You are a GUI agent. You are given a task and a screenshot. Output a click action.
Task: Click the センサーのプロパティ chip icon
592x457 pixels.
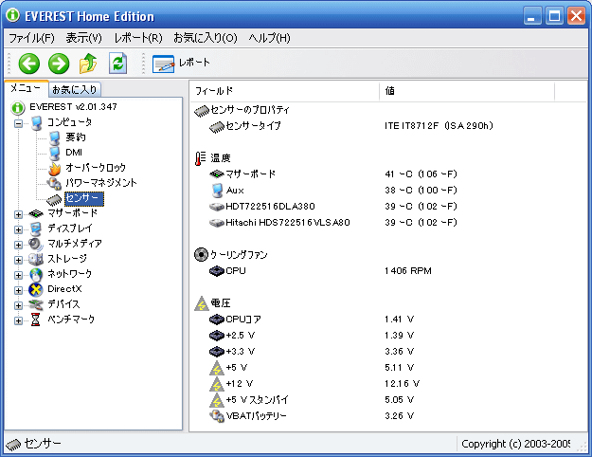point(202,111)
